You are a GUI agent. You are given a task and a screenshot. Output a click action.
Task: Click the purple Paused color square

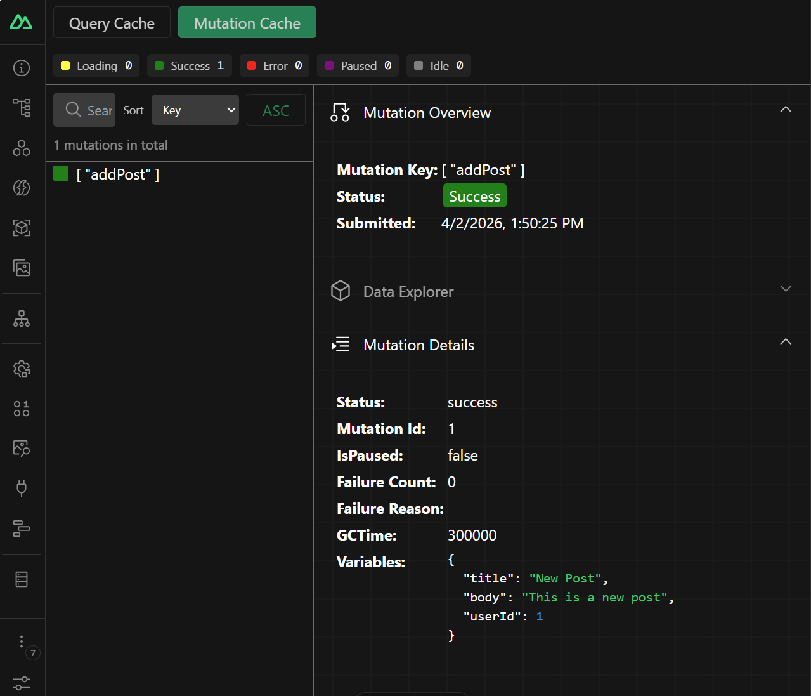click(x=329, y=65)
